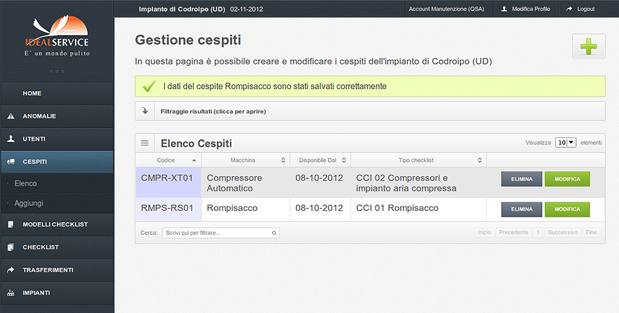Click the green plus add-asset icon
This screenshot has width=619, height=313.
coord(588,46)
